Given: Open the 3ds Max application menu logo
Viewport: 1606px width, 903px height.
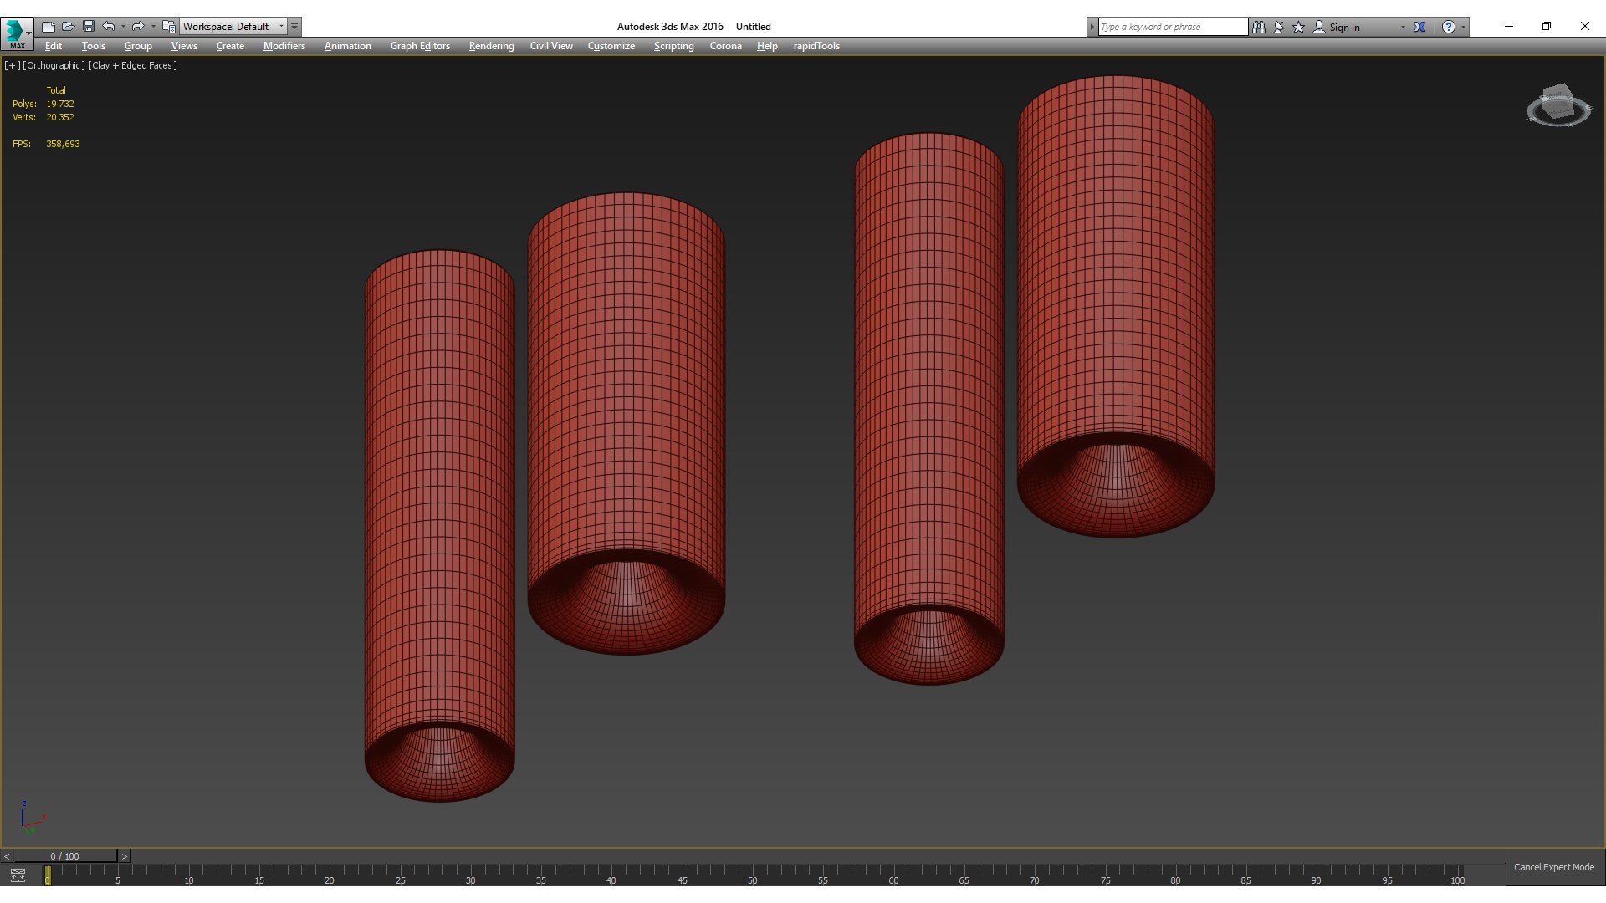Looking at the screenshot, I should click(16, 31).
